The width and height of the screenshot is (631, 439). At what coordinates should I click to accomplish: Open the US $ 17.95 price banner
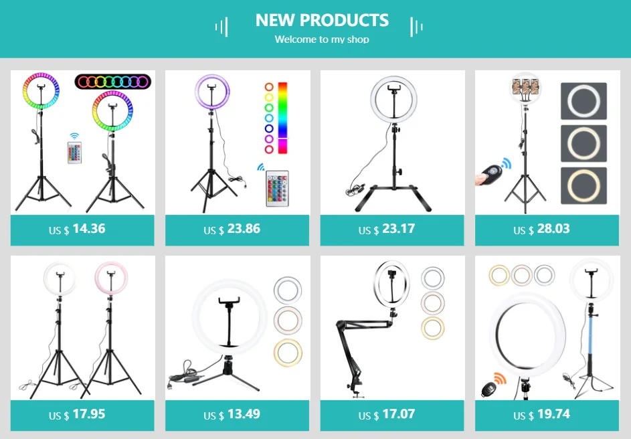coord(82,416)
